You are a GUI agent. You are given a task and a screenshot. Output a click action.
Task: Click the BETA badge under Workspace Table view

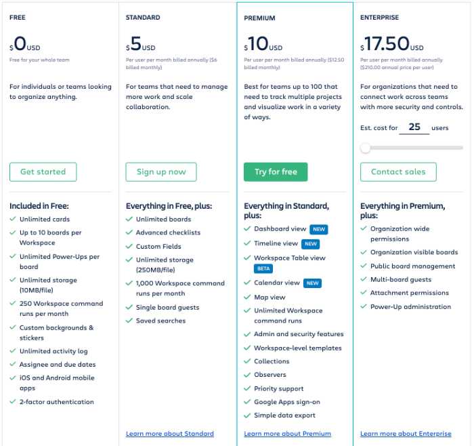pos(263,268)
